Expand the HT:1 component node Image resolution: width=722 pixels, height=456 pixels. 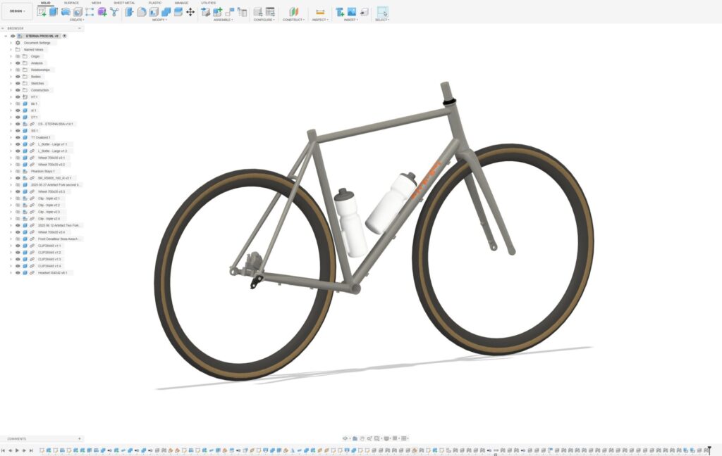[x=11, y=97]
